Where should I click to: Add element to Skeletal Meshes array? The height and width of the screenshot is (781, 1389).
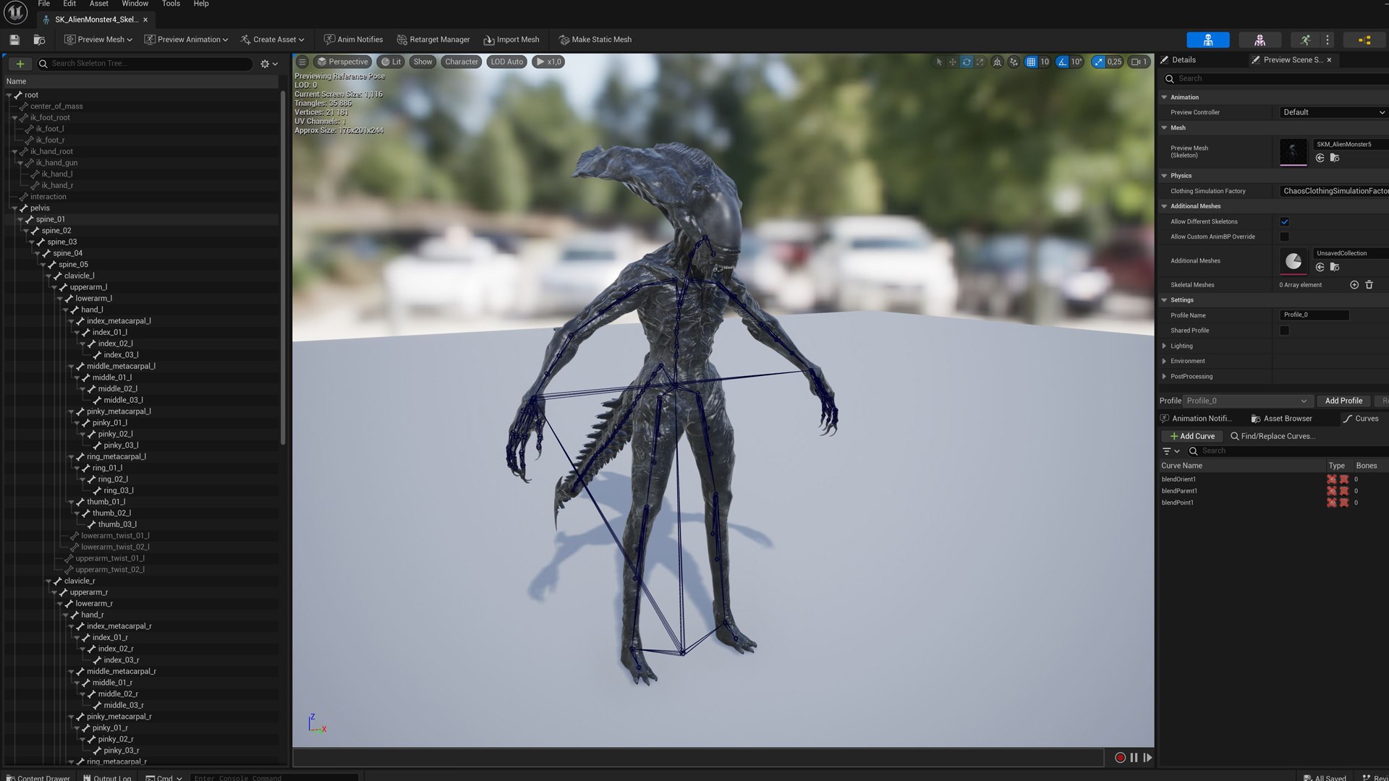point(1354,285)
